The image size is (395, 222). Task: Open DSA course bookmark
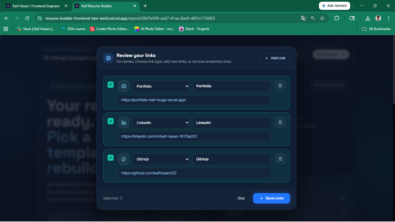click(x=73, y=29)
